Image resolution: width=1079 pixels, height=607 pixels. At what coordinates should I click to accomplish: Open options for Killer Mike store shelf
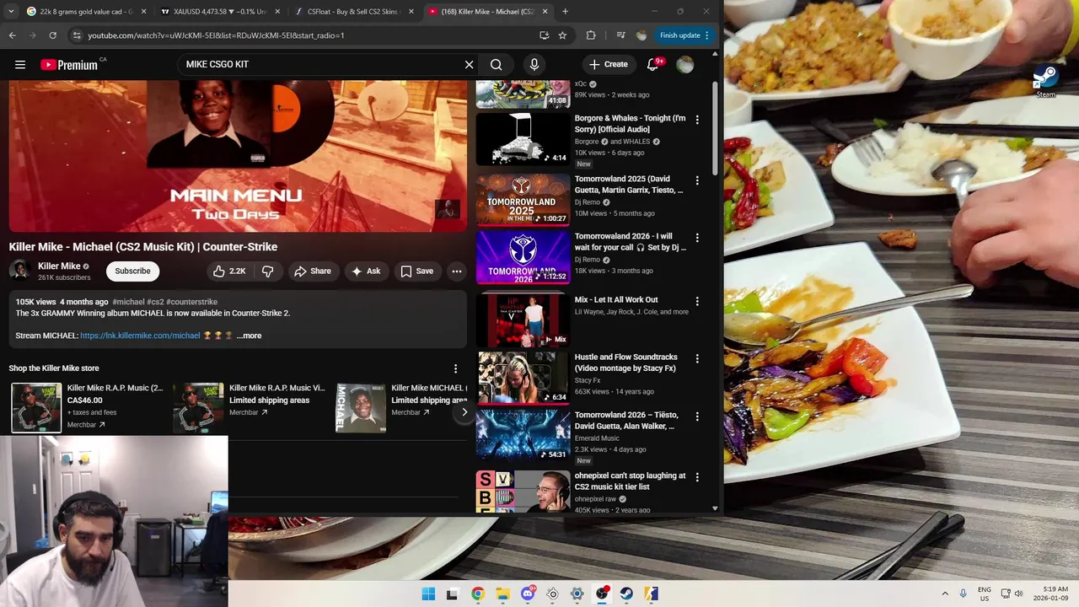tap(455, 368)
